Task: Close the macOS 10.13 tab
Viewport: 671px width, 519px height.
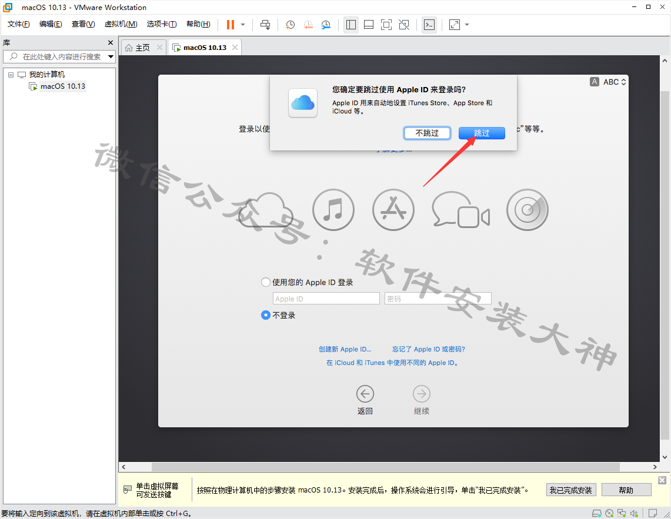Action: click(x=235, y=48)
